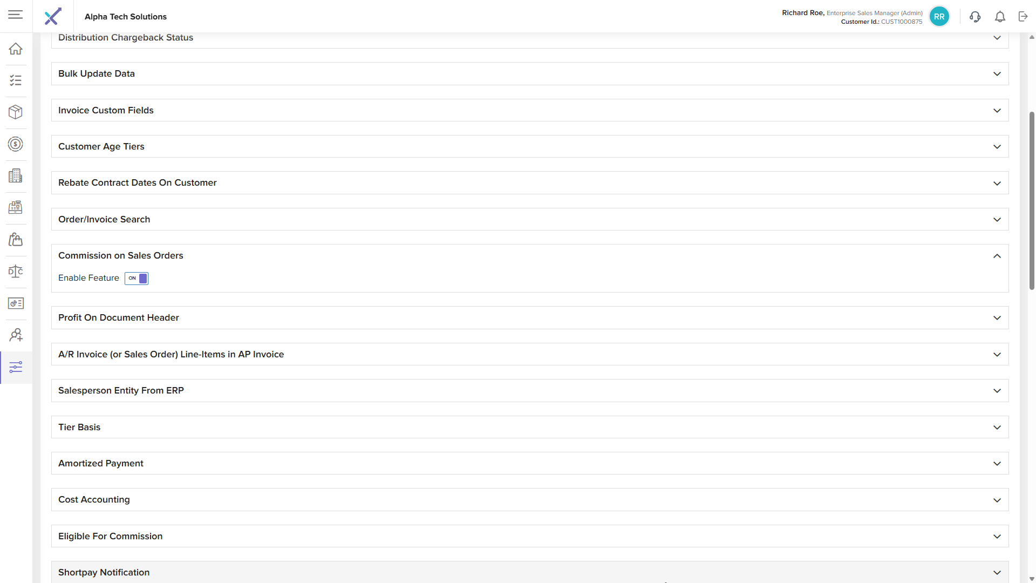Open the notifications bell icon

point(1000,17)
